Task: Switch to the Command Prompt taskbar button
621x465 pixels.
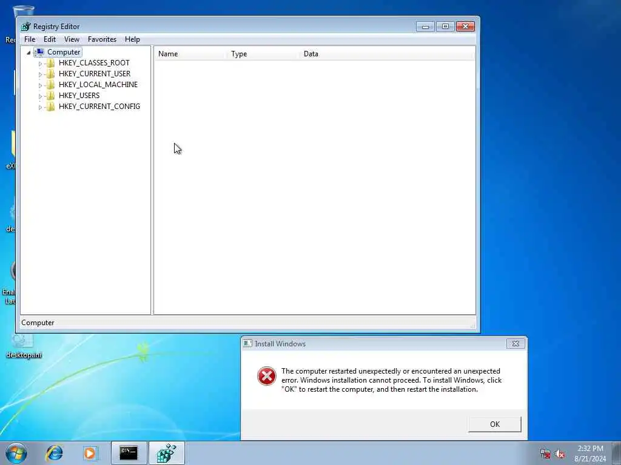Action: pyautogui.click(x=129, y=453)
